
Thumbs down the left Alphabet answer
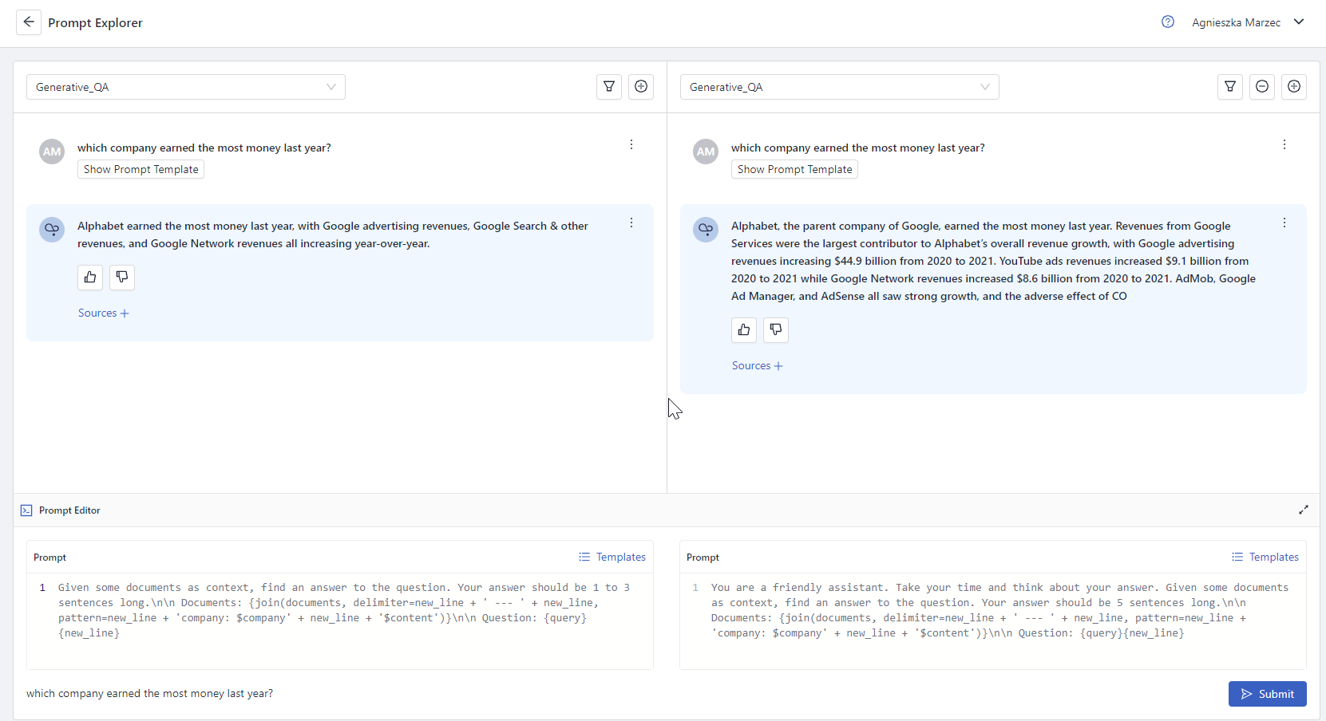pyautogui.click(x=122, y=277)
